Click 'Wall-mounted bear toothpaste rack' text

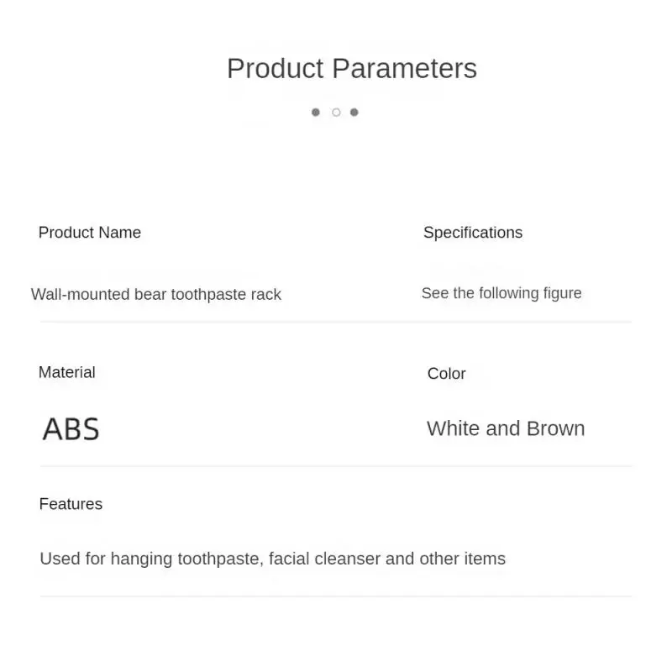click(155, 295)
